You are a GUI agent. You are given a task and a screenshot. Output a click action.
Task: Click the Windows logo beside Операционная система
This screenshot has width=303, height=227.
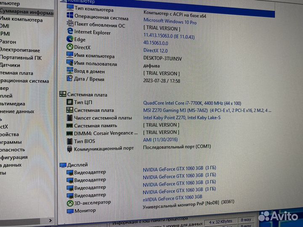coord(70,15)
